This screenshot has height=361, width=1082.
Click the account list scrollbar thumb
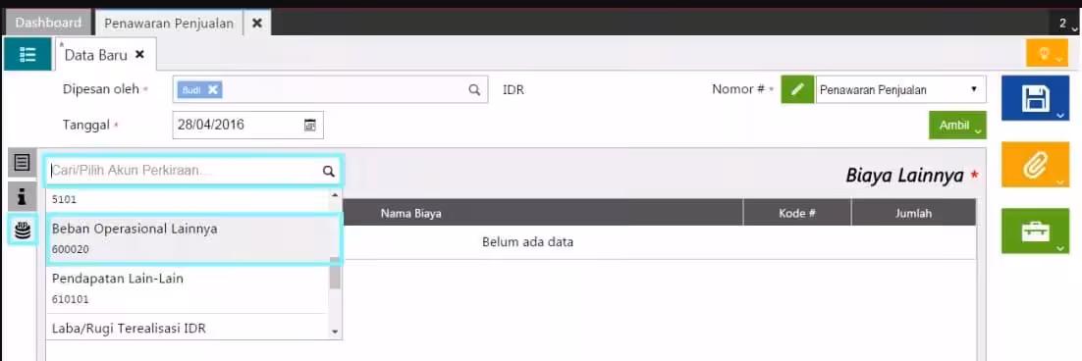pyautogui.click(x=335, y=273)
